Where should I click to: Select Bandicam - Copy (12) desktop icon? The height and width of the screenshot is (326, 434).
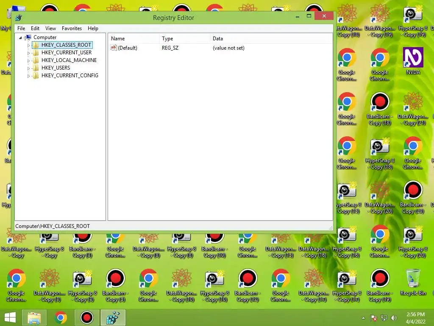pos(248,286)
